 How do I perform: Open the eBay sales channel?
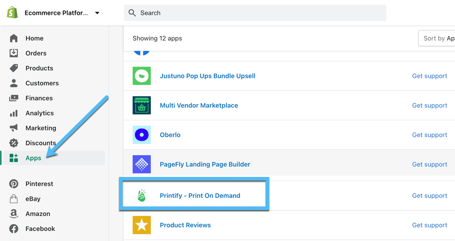click(33, 199)
